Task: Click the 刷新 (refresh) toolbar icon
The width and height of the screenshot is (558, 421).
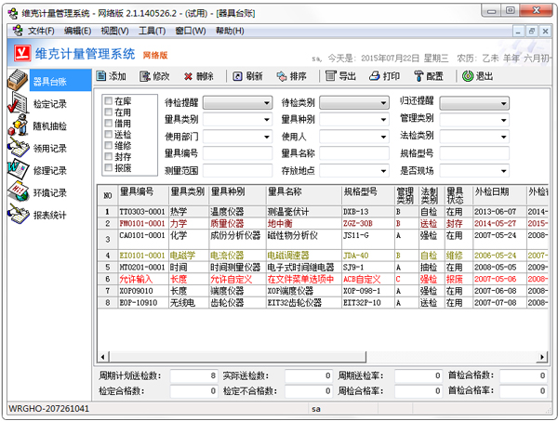Action: [237, 76]
